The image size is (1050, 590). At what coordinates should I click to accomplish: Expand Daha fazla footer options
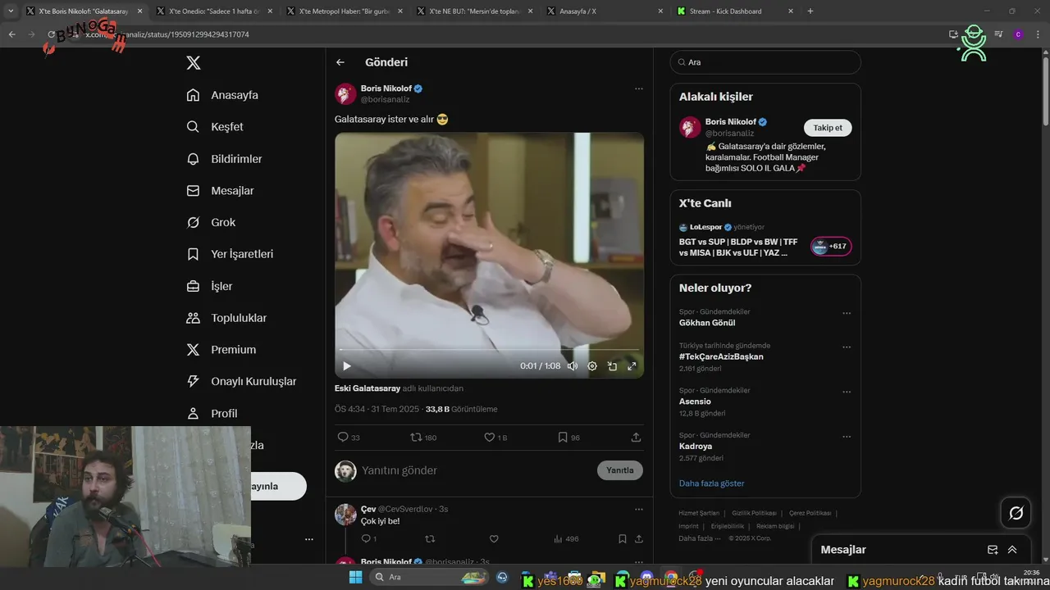699,538
